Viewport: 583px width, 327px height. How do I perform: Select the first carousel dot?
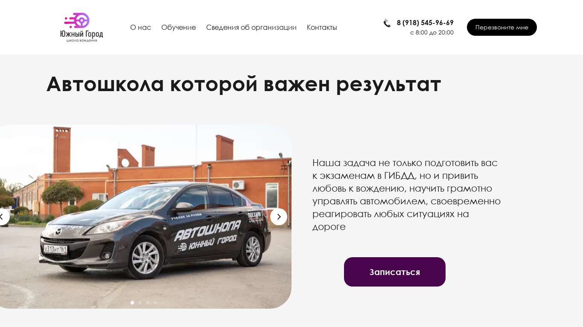point(132,303)
